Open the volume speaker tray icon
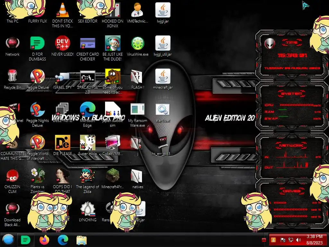This screenshot has height=247, width=329. 298,240
